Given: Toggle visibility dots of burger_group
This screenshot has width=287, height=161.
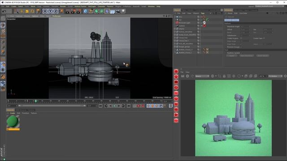Looking at the screenshot, I should pos(200,47).
